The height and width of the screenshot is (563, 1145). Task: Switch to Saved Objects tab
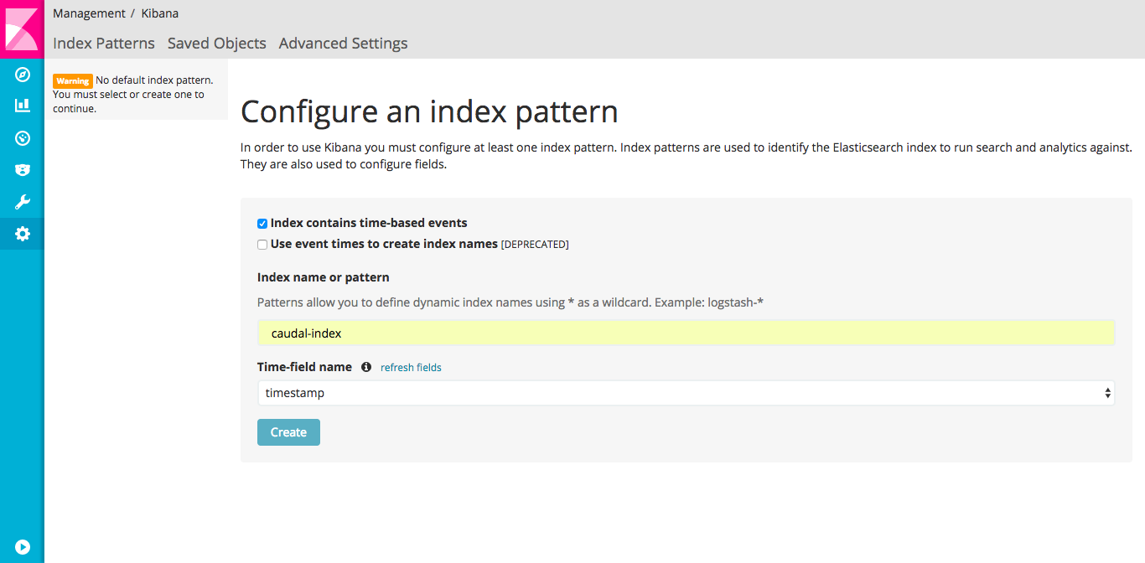pyautogui.click(x=217, y=44)
